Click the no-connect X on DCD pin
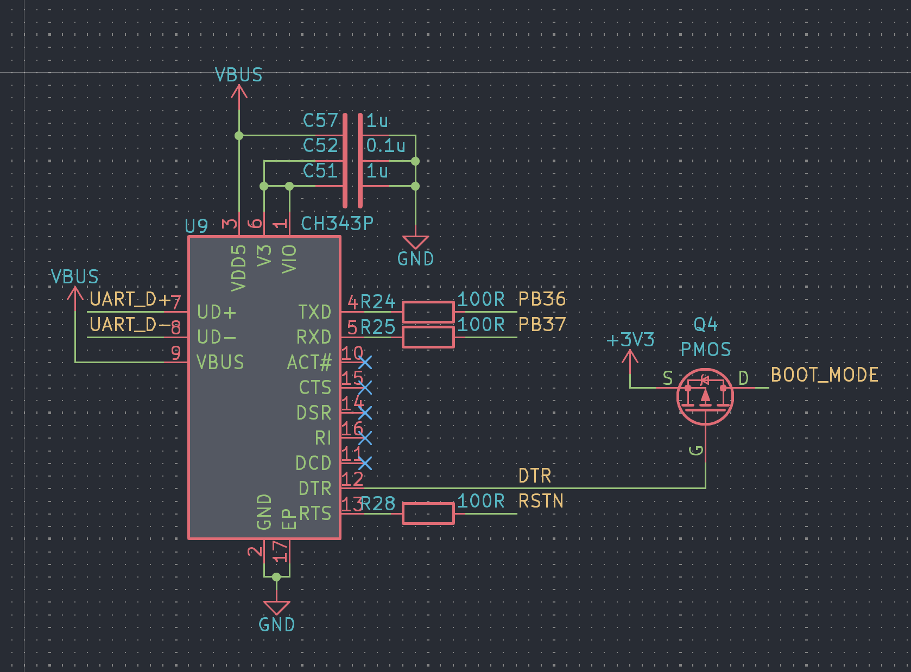This screenshot has width=911, height=672. click(365, 463)
